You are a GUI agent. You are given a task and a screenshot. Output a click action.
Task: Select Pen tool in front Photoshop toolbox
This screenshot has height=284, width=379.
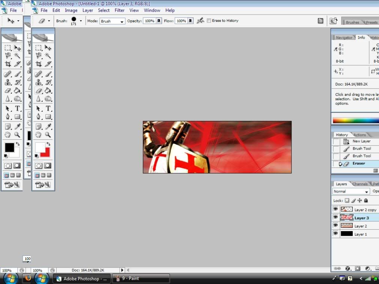(39, 117)
